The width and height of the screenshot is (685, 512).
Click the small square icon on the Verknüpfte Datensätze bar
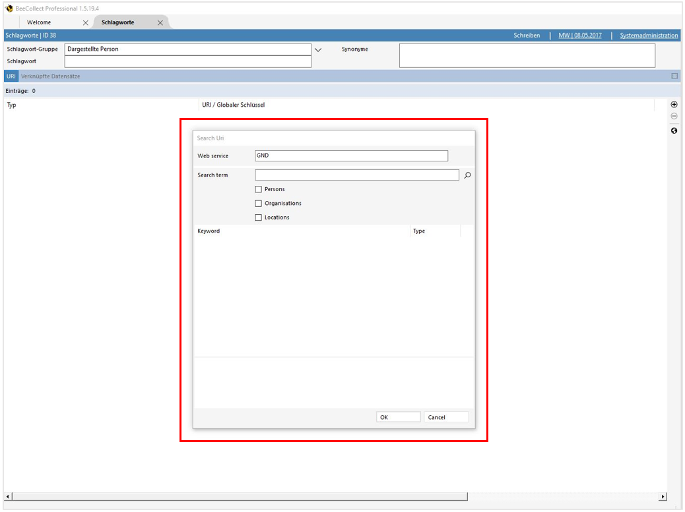(674, 76)
